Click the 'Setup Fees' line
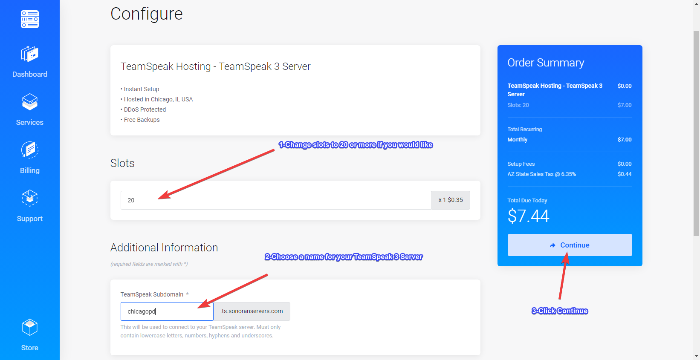700x360 pixels. pyautogui.click(x=521, y=164)
